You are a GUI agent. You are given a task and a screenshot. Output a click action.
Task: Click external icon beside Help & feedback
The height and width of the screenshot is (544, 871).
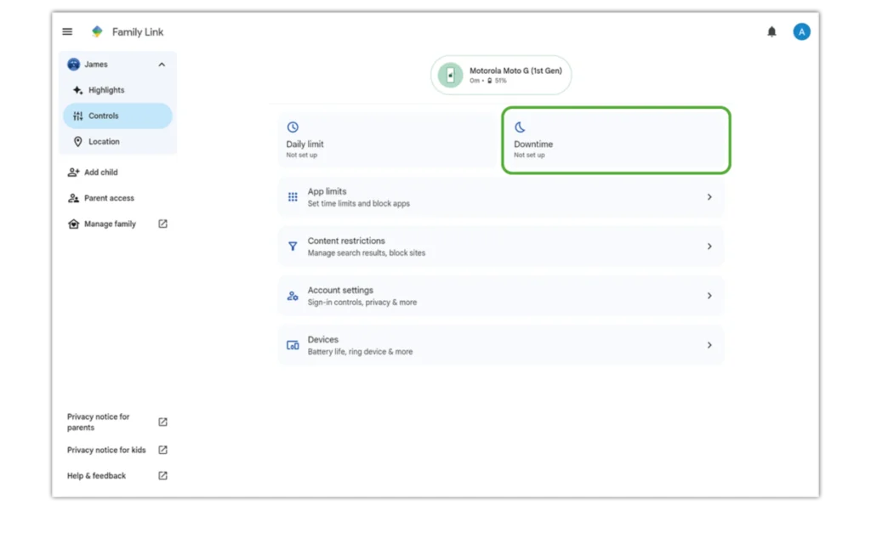pos(162,476)
